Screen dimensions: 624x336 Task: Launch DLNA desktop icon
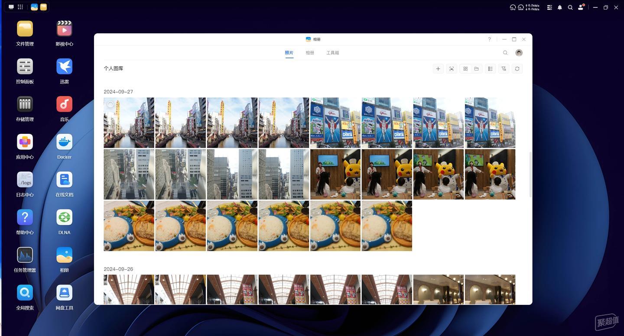tap(64, 217)
